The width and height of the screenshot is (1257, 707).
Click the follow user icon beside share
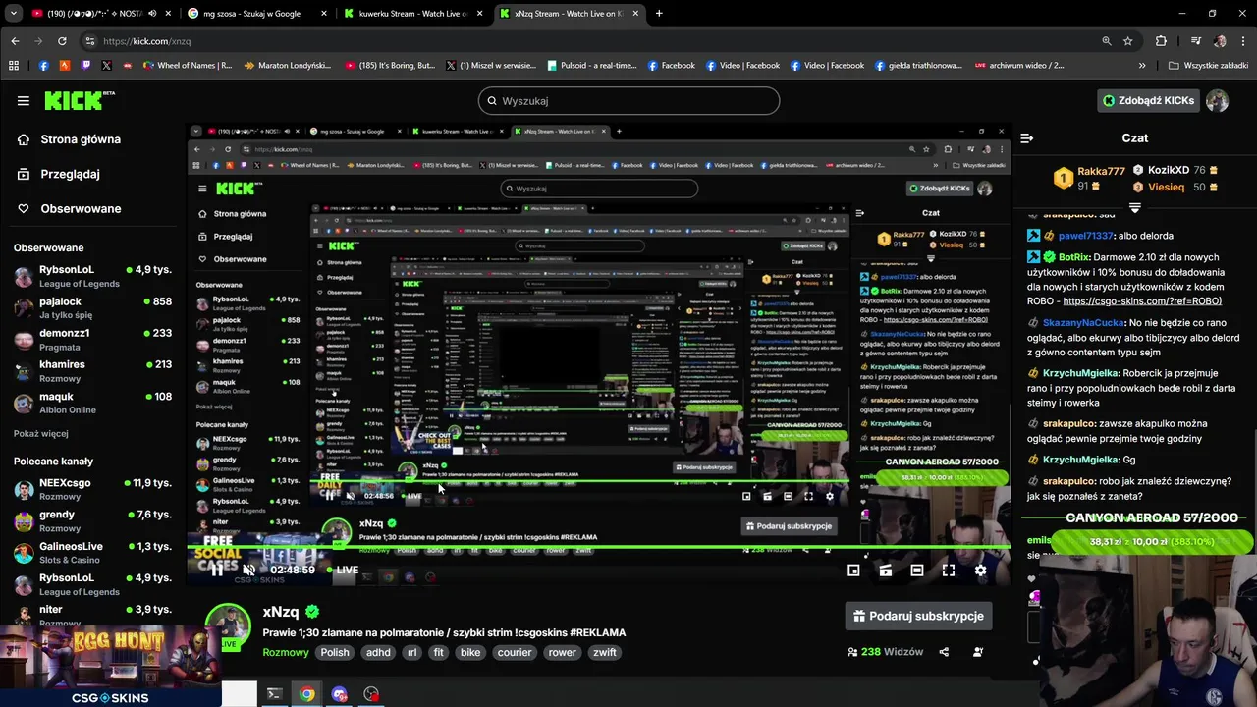[977, 652]
